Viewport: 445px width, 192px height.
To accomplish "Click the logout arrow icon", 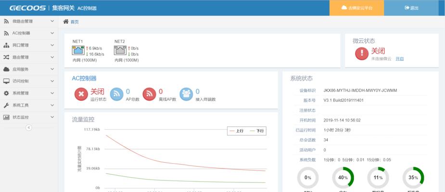I will [407, 8].
